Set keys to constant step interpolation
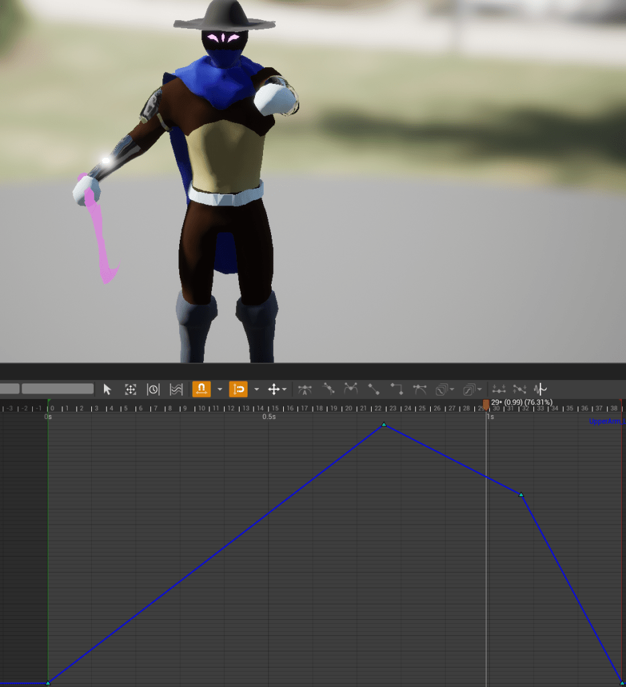 pyautogui.click(x=397, y=390)
